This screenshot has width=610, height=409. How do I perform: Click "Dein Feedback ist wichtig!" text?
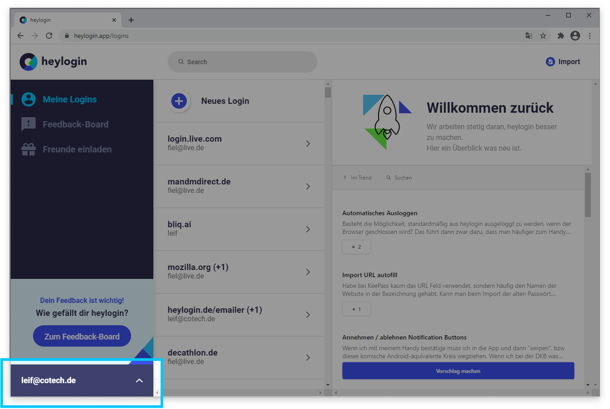point(82,301)
